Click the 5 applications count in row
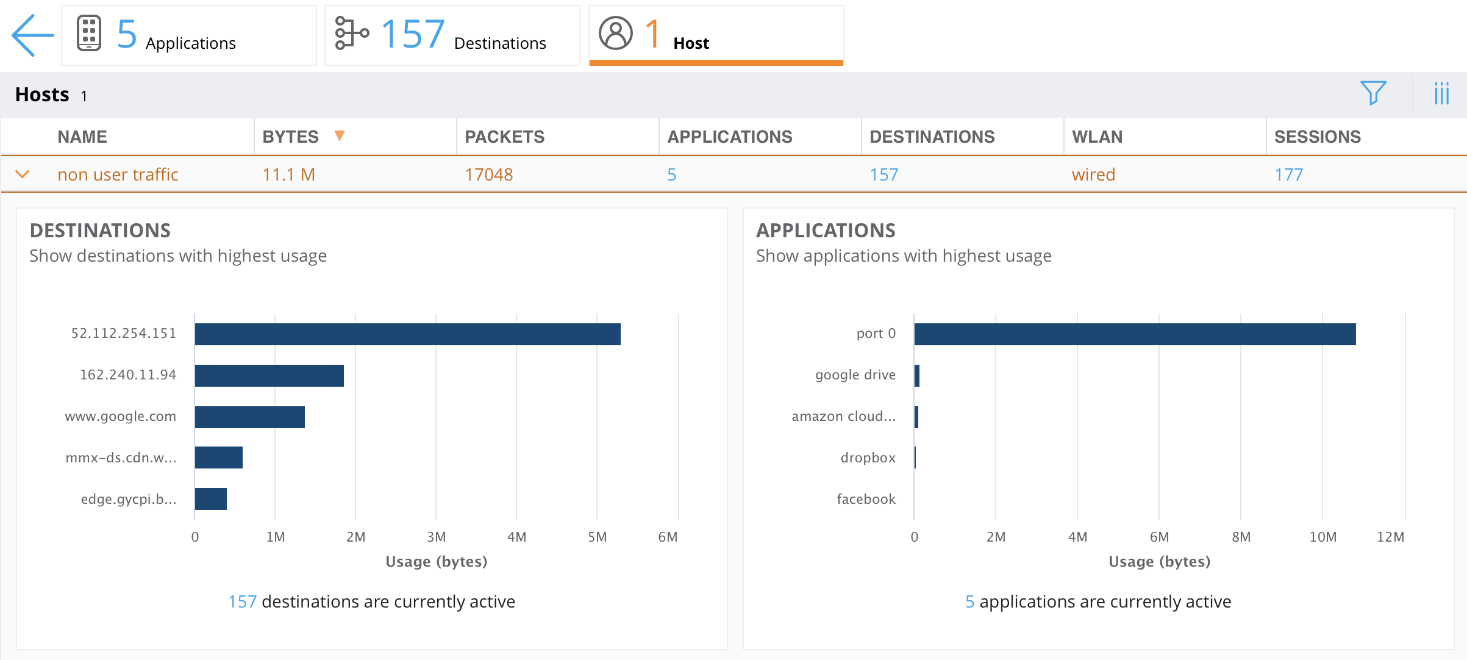This screenshot has width=1467, height=660. [x=671, y=174]
